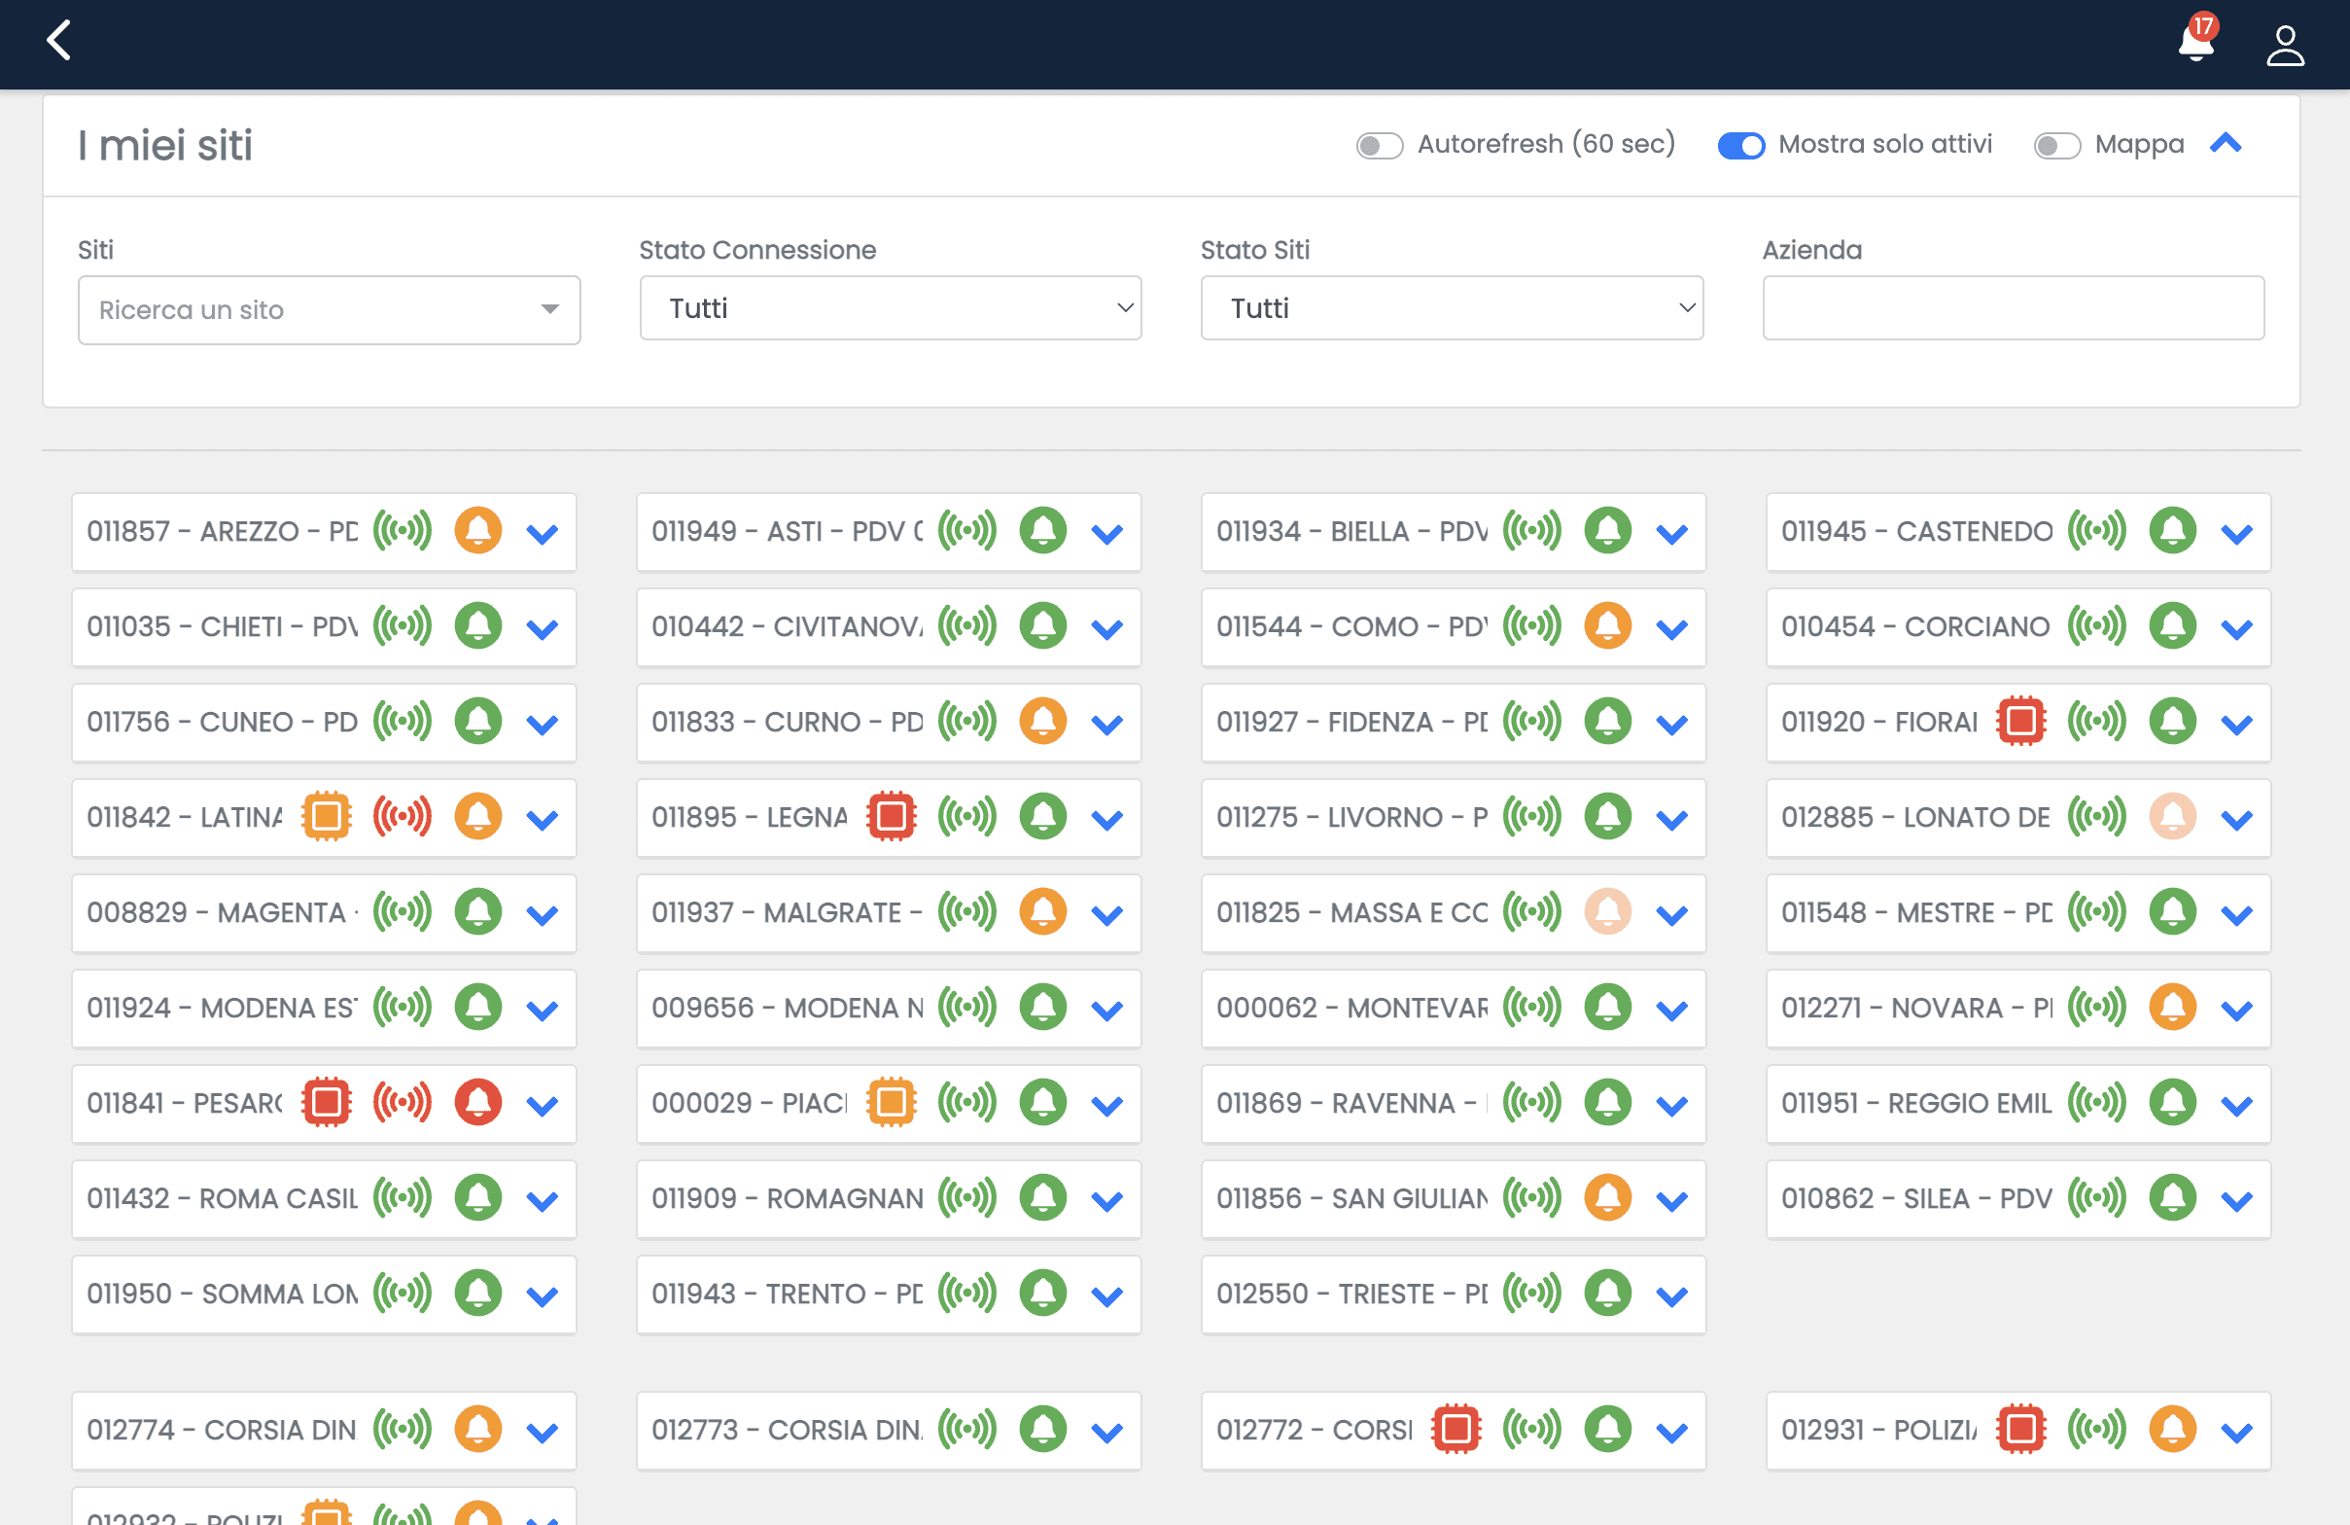Click red chip icon on 011841 - PESARO
The width and height of the screenshot is (2350, 1525).
327,1102
